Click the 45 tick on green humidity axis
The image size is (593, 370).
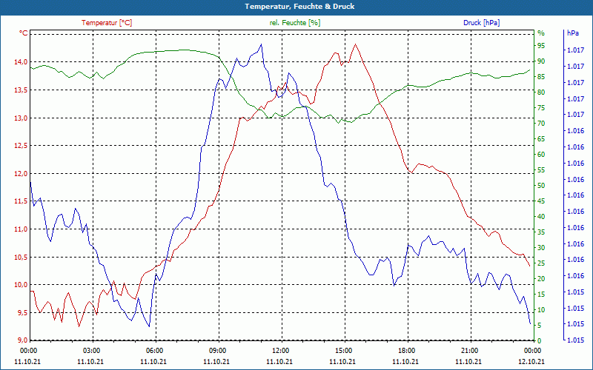coord(541,201)
